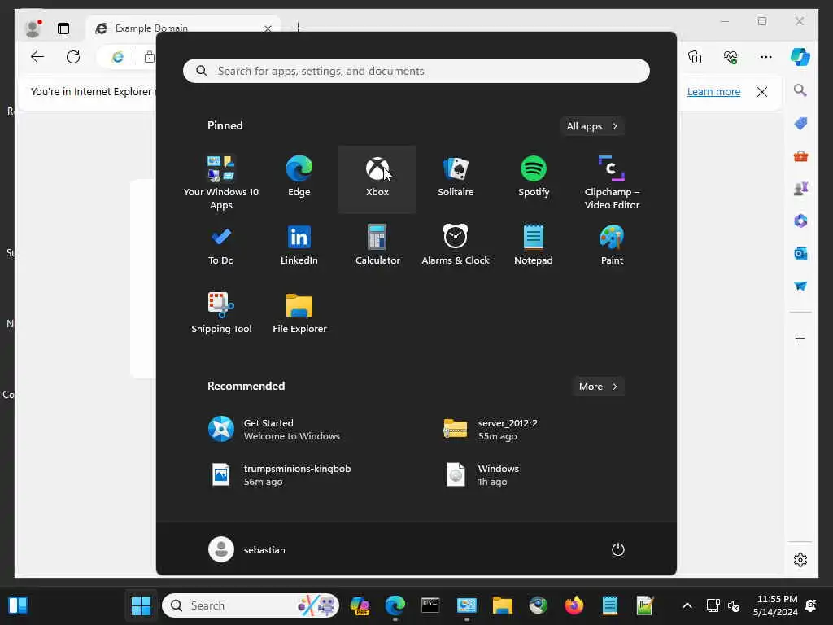Open terminal app on taskbar
Viewport: 833px width, 625px height.
pos(430,605)
